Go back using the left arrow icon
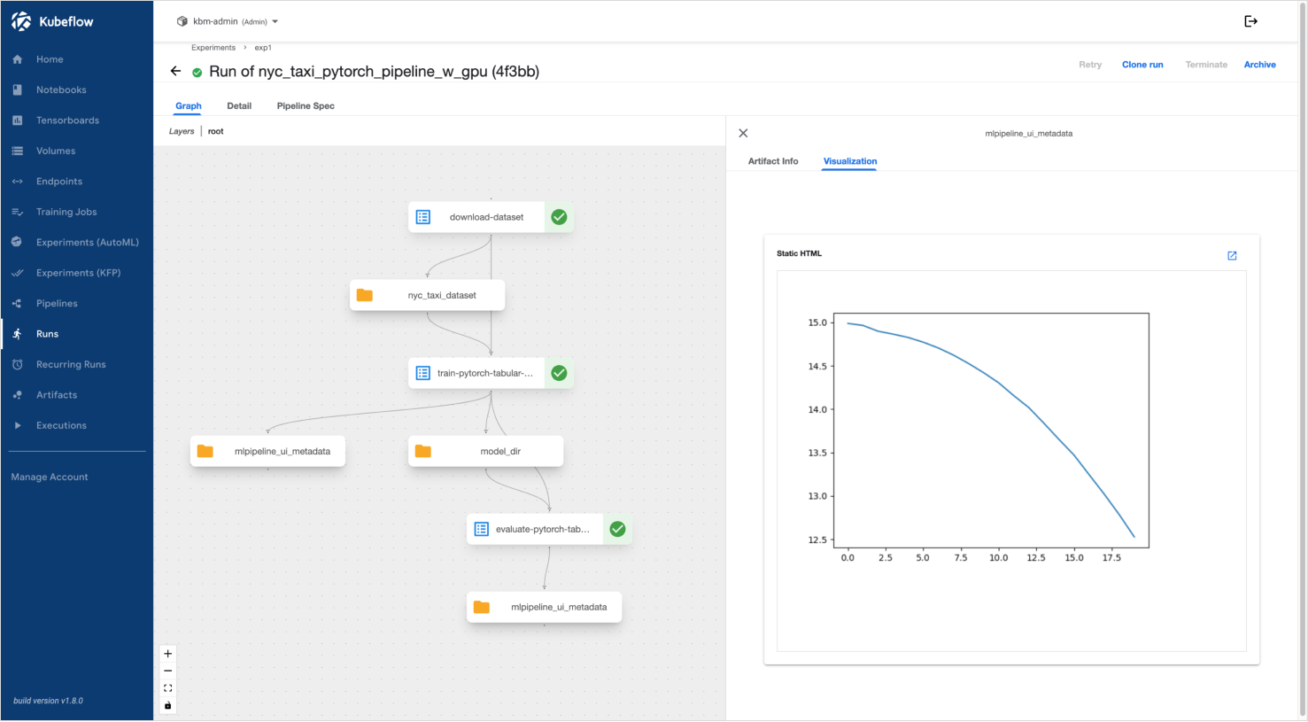 [175, 71]
